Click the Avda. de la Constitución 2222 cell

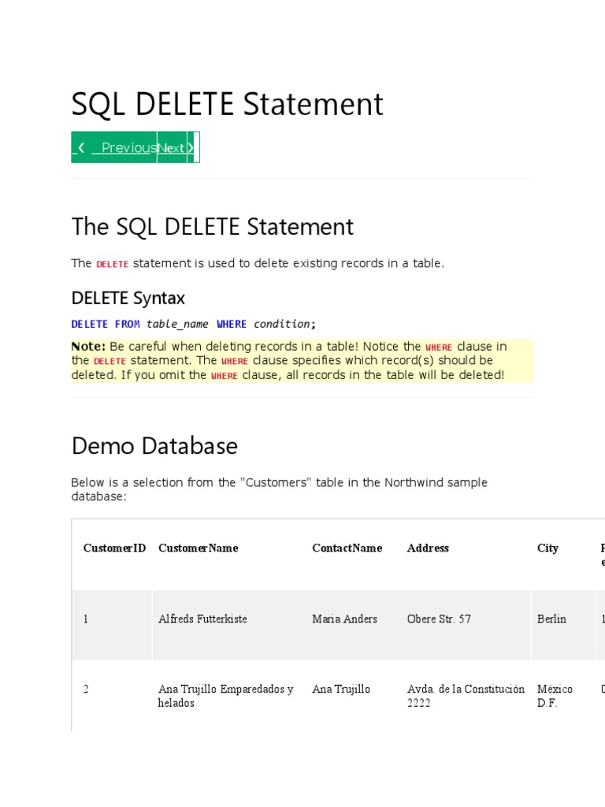[466, 696]
